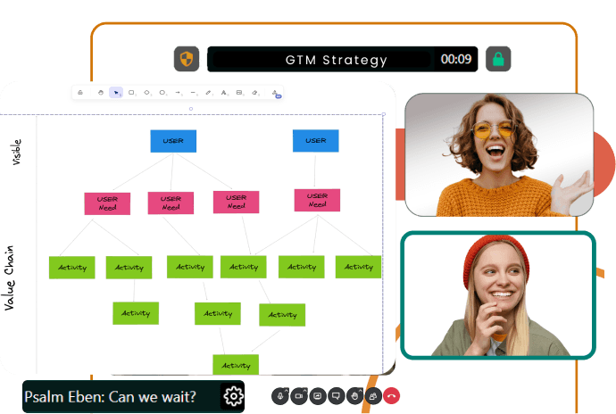Expand raise hand reactions chevron

point(361,391)
